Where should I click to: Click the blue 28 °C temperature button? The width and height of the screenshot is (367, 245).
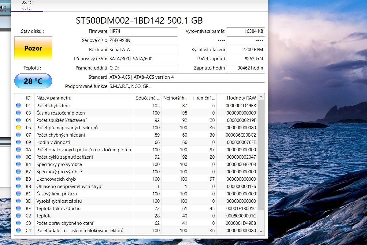click(33, 81)
